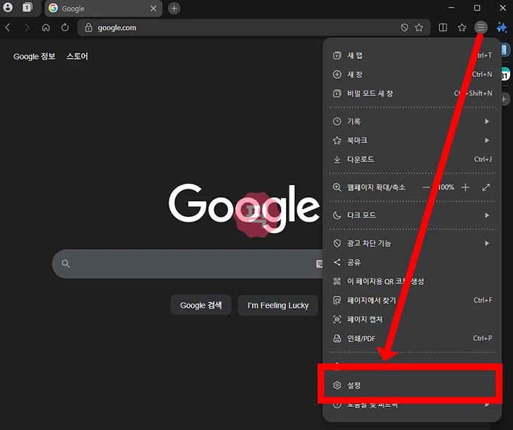This screenshot has width=513, height=430.
Task: Zoom out with the minus button
Action: click(x=426, y=187)
